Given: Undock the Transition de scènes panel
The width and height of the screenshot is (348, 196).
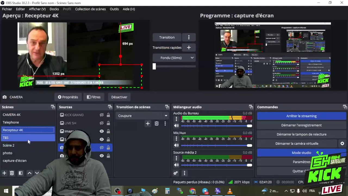Looking at the screenshot, I should pos(167,107).
